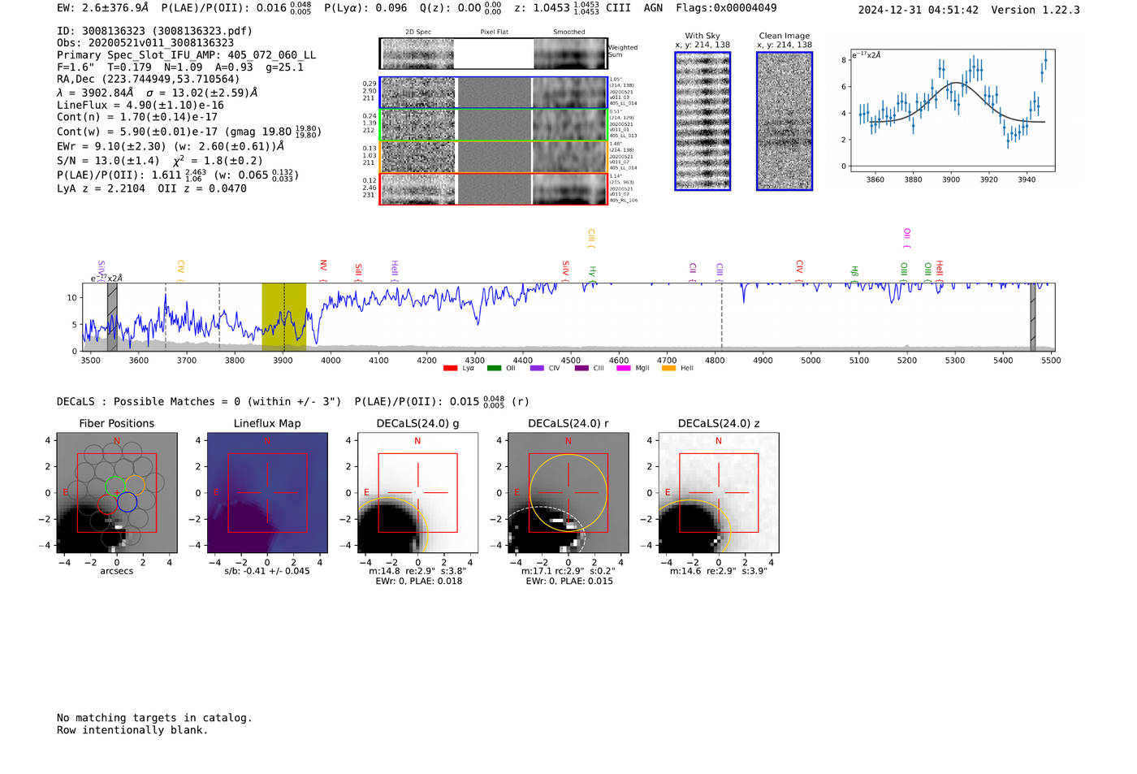This screenshot has width=1137, height=774.
Task: Open the Fiber Positions panel image
Action: click(117, 493)
